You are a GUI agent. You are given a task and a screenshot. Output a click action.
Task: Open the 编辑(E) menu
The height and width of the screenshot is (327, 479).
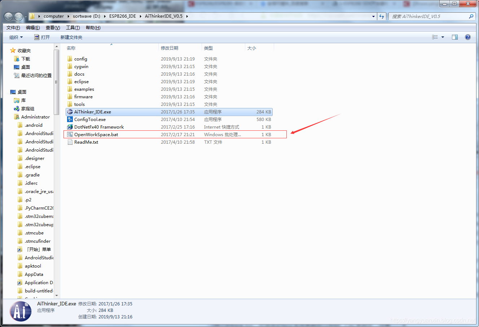[33, 28]
